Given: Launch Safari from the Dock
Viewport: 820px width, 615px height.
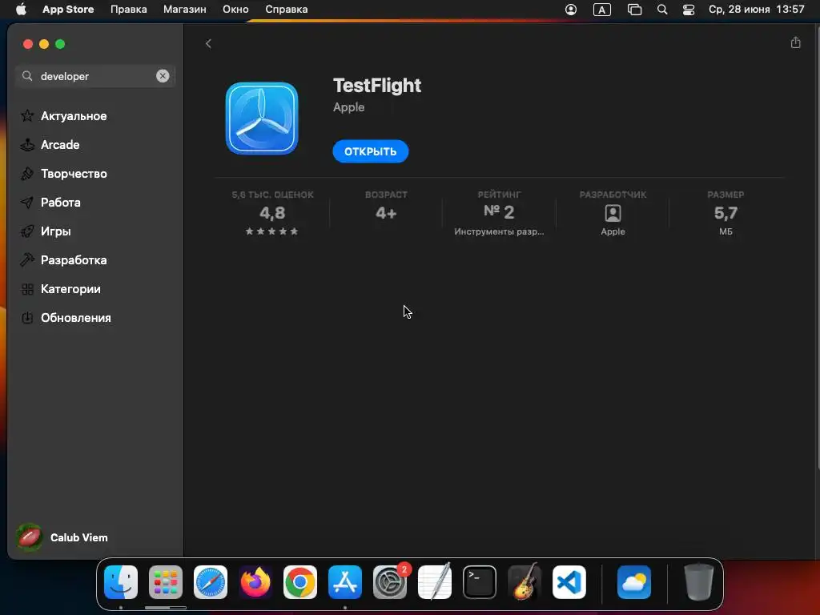Looking at the screenshot, I should pyautogui.click(x=211, y=582).
